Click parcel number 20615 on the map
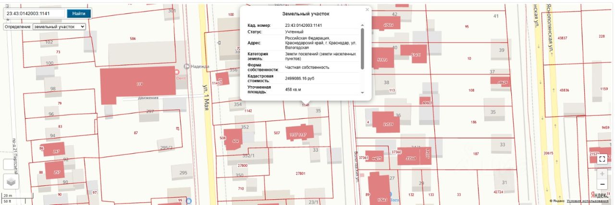Screen dimensions: 615x205 (548, 153)
